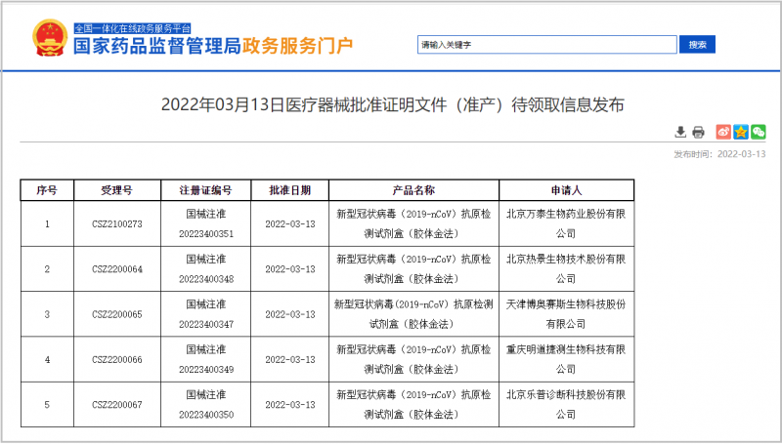Click the 医疗器械批准证明文件 page headline
The image size is (782, 444).
point(391,103)
